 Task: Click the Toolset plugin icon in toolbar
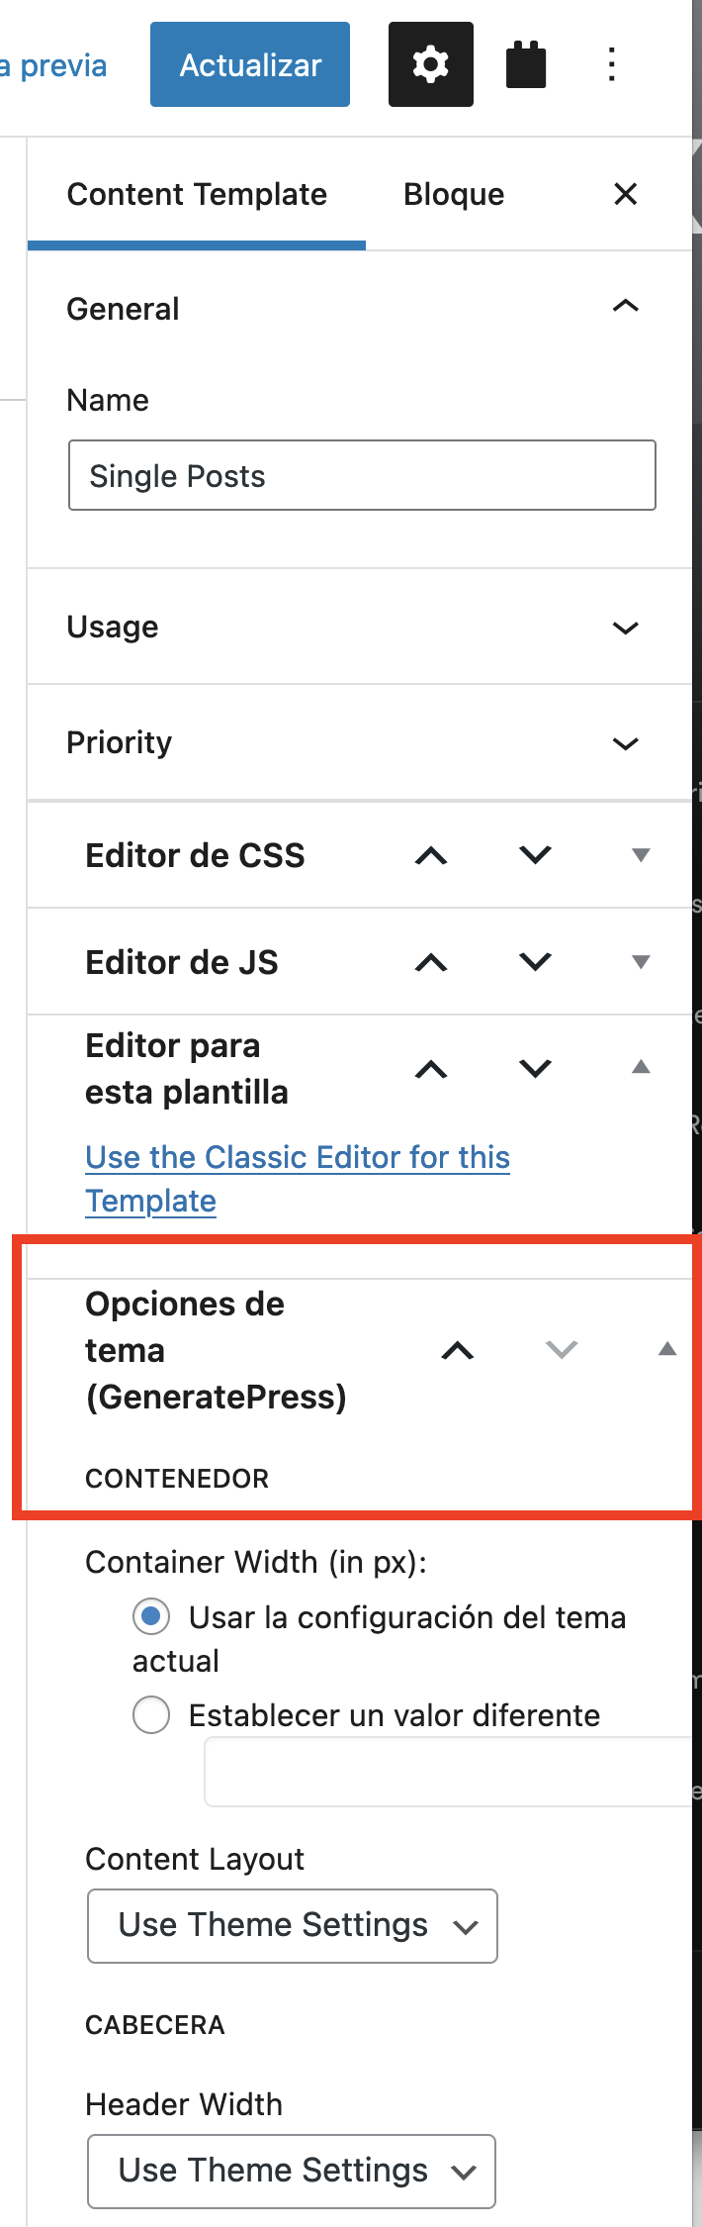526,64
